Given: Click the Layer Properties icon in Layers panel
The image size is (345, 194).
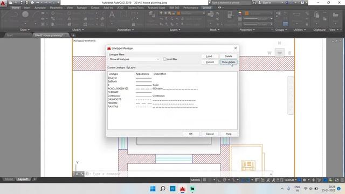Looking at the screenshot, I should pyautogui.click(x=151, y=15).
